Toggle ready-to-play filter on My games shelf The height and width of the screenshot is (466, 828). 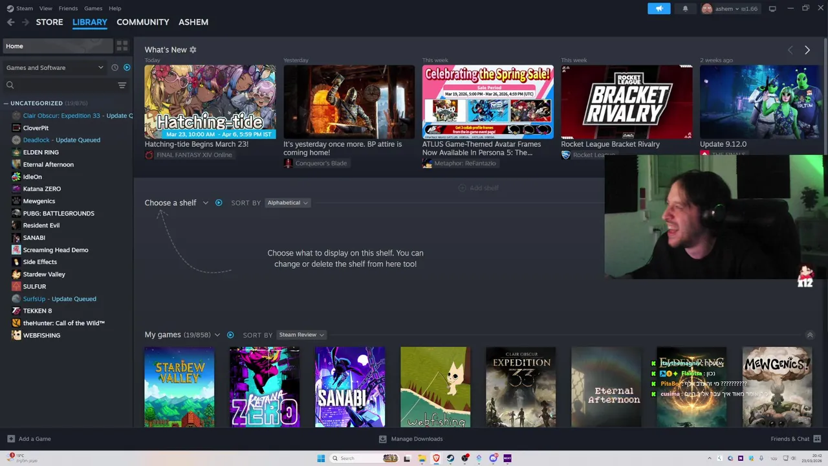(x=230, y=335)
